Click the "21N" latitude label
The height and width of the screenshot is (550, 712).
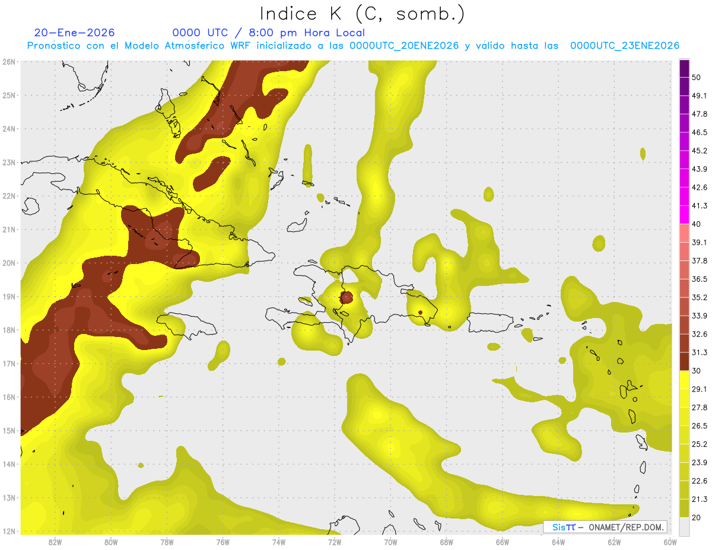click(9, 230)
